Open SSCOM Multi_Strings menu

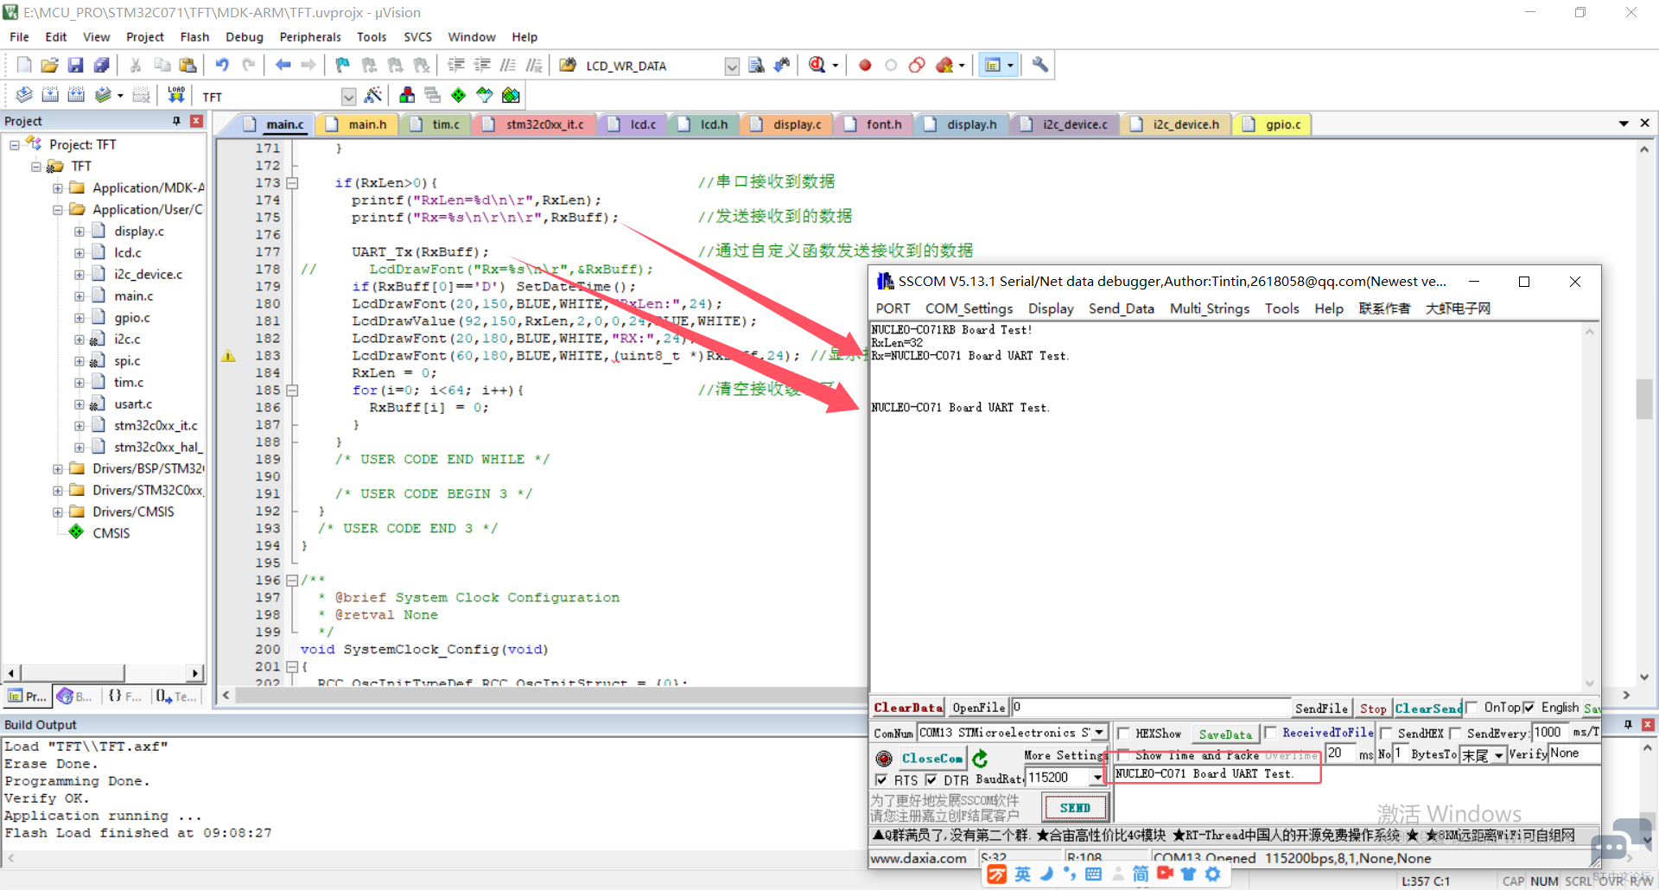pos(1210,308)
